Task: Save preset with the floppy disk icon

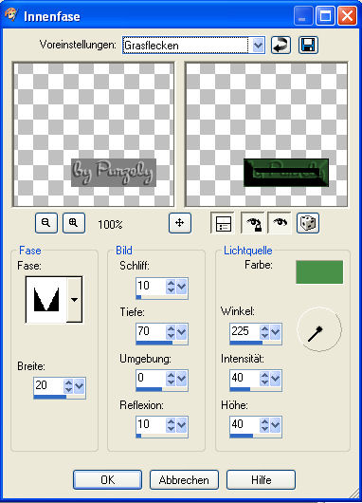Action: pyautogui.click(x=308, y=45)
